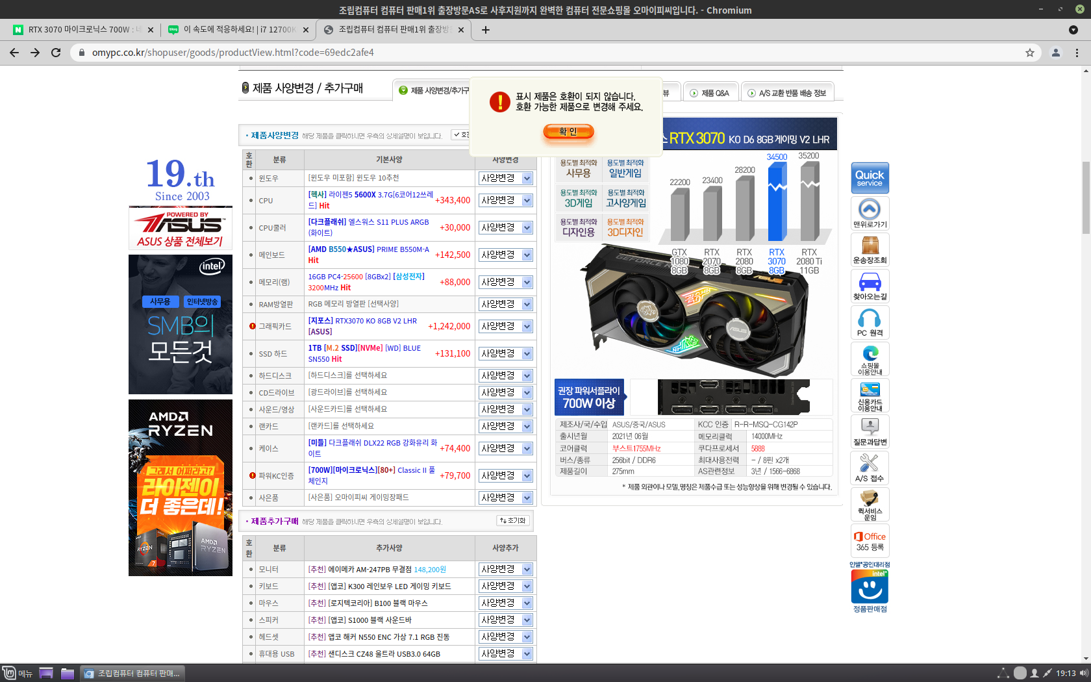The image size is (1091, 682).
Task: Open 마이크로닉스 Classic II 700W power link
Action: click(371, 475)
